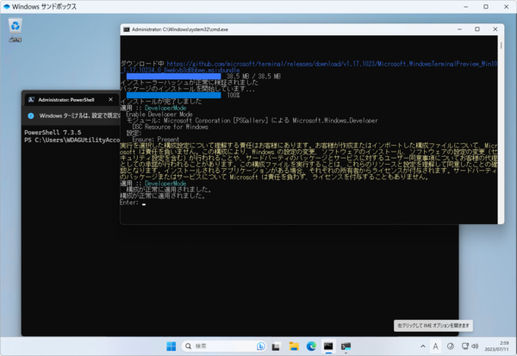Maximize the Windows Sandbox window
The image size is (517, 356).
tap(486, 7)
